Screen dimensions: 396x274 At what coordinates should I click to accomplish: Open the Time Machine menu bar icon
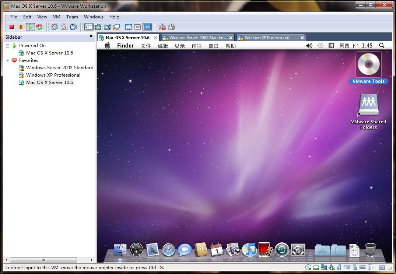(x=320, y=46)
